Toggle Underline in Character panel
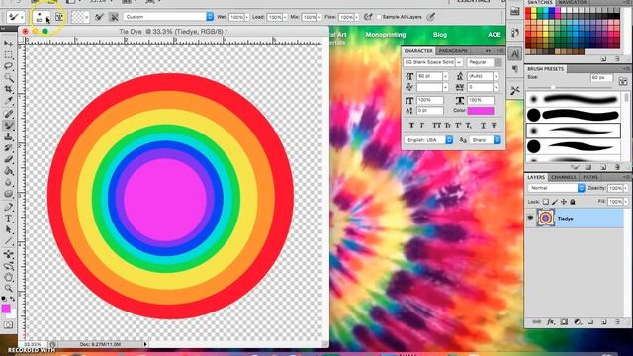Image resolution: width=633 pixels, height=356 pixels. click(483, 126)
